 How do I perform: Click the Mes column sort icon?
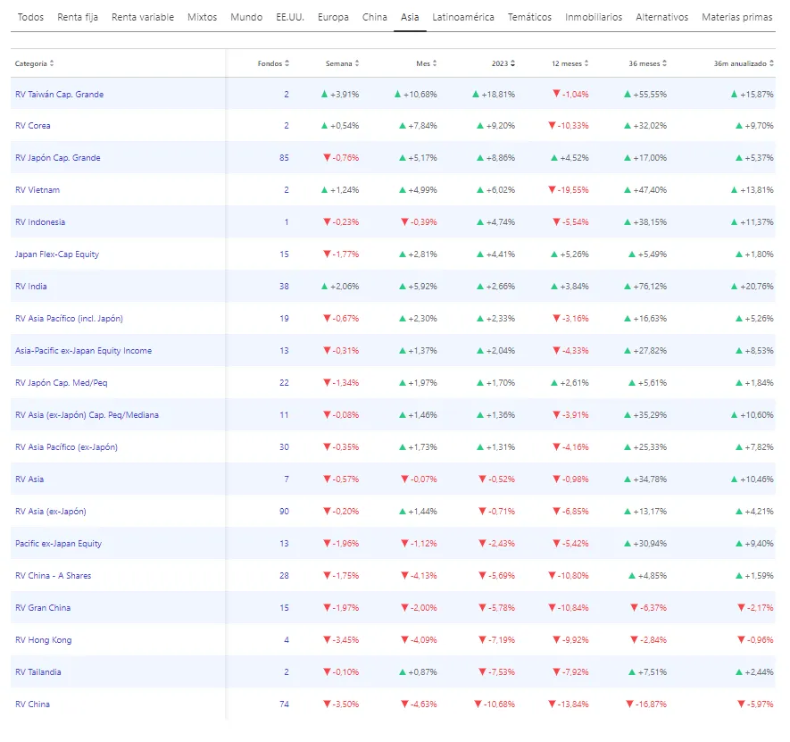[435, 63]
